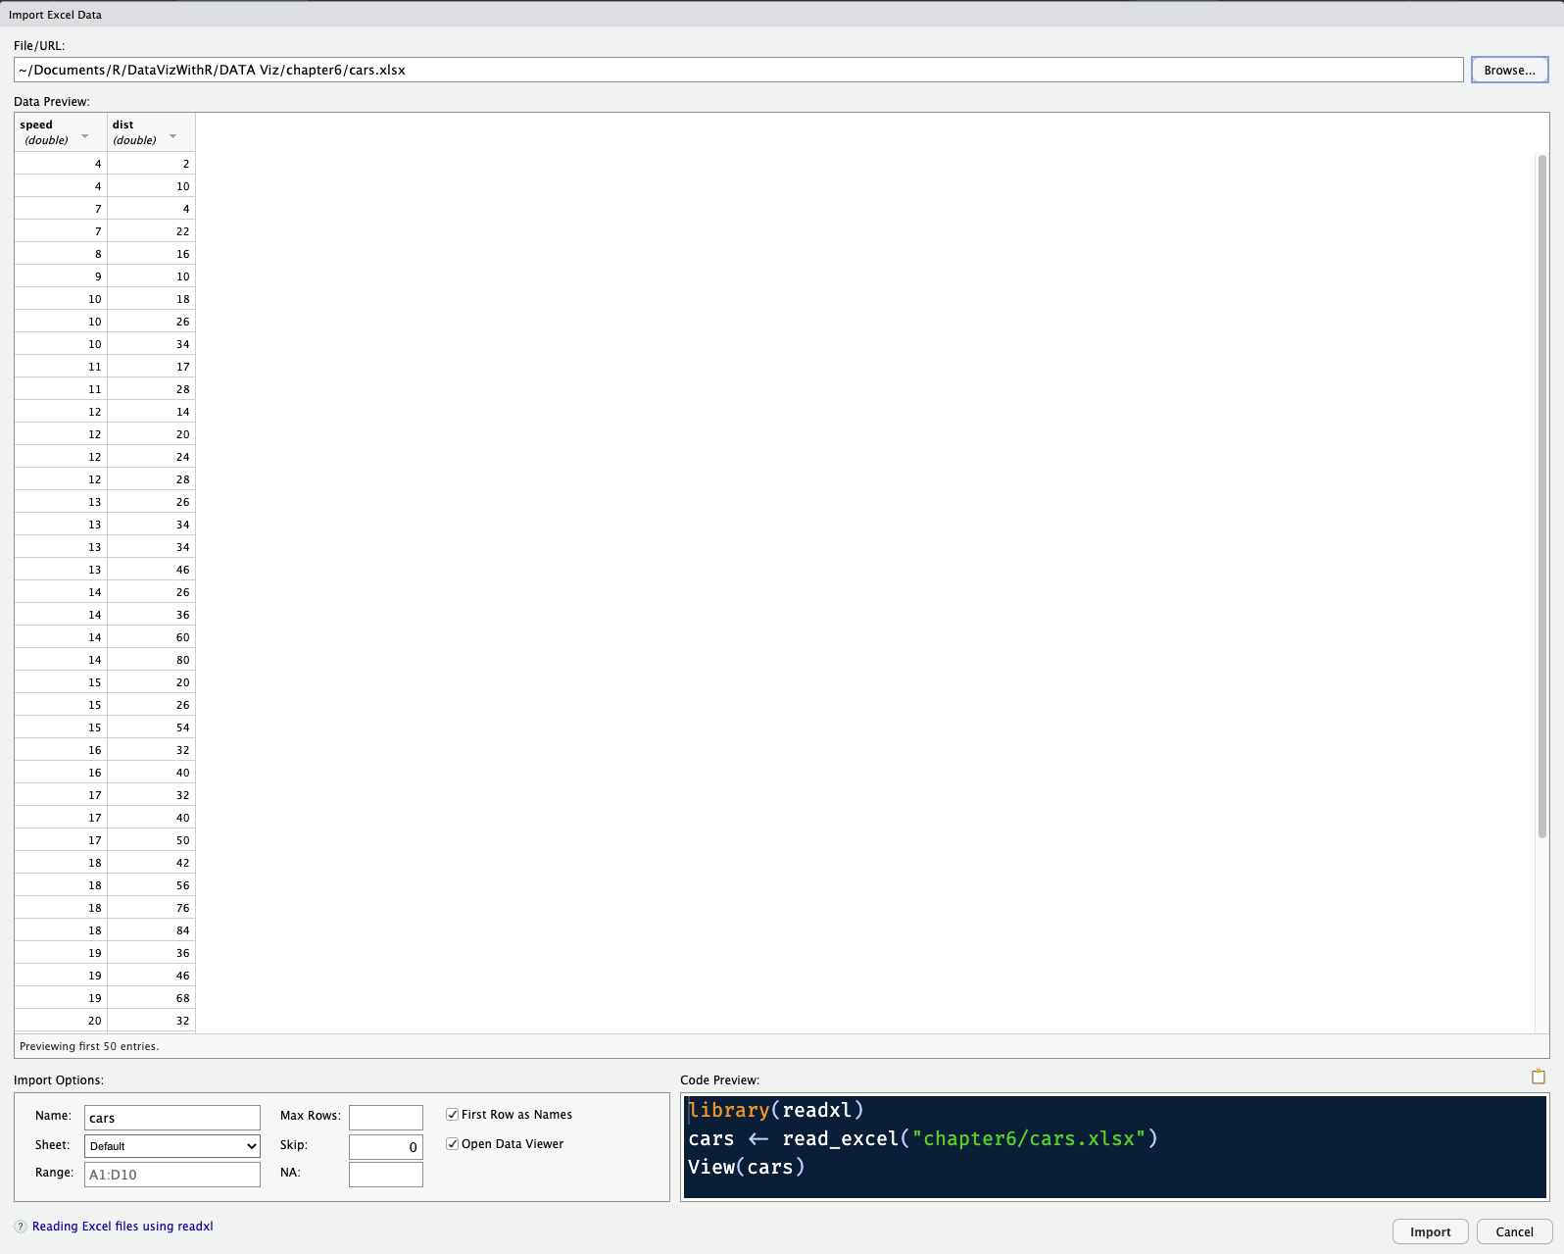Click the dist column header
1564x1254 pixels.
(151, 132)
